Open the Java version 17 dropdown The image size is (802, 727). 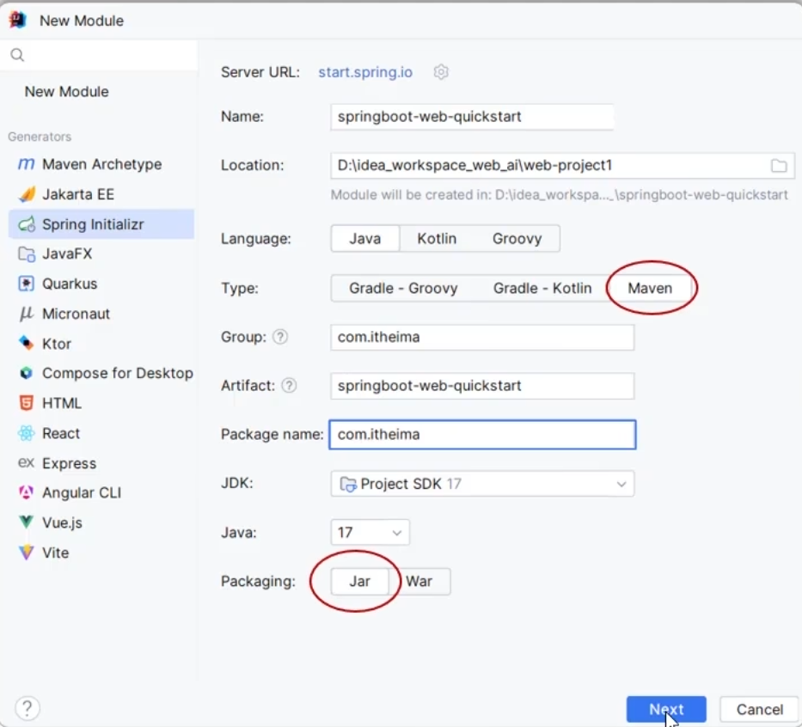[x=370, y=533]
